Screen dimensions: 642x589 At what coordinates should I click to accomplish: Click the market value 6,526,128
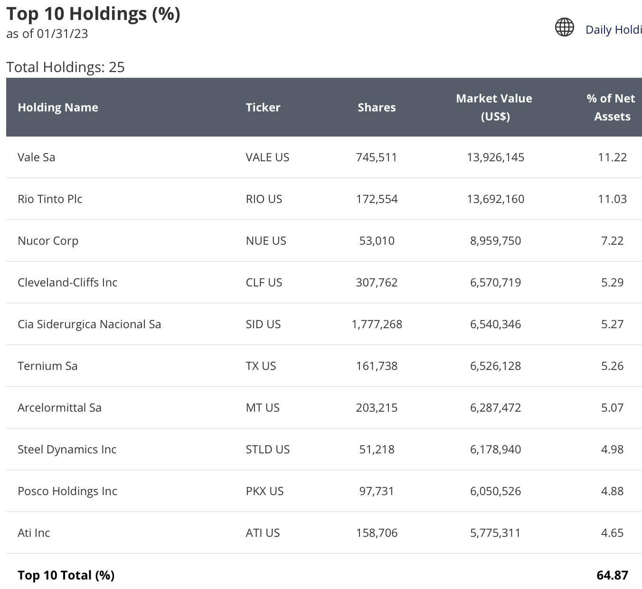point(495,366)
